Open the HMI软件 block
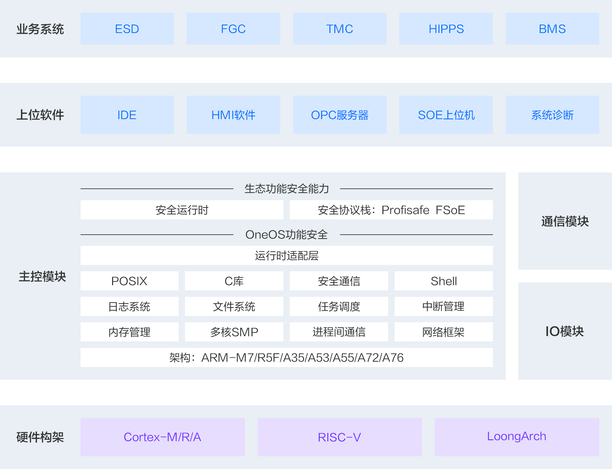Image resolution: width=612 pixels, height=469 pixels. click(233, 115)
